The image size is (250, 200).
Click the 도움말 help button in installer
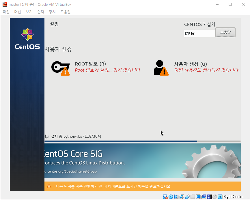[x=225, y=32]
